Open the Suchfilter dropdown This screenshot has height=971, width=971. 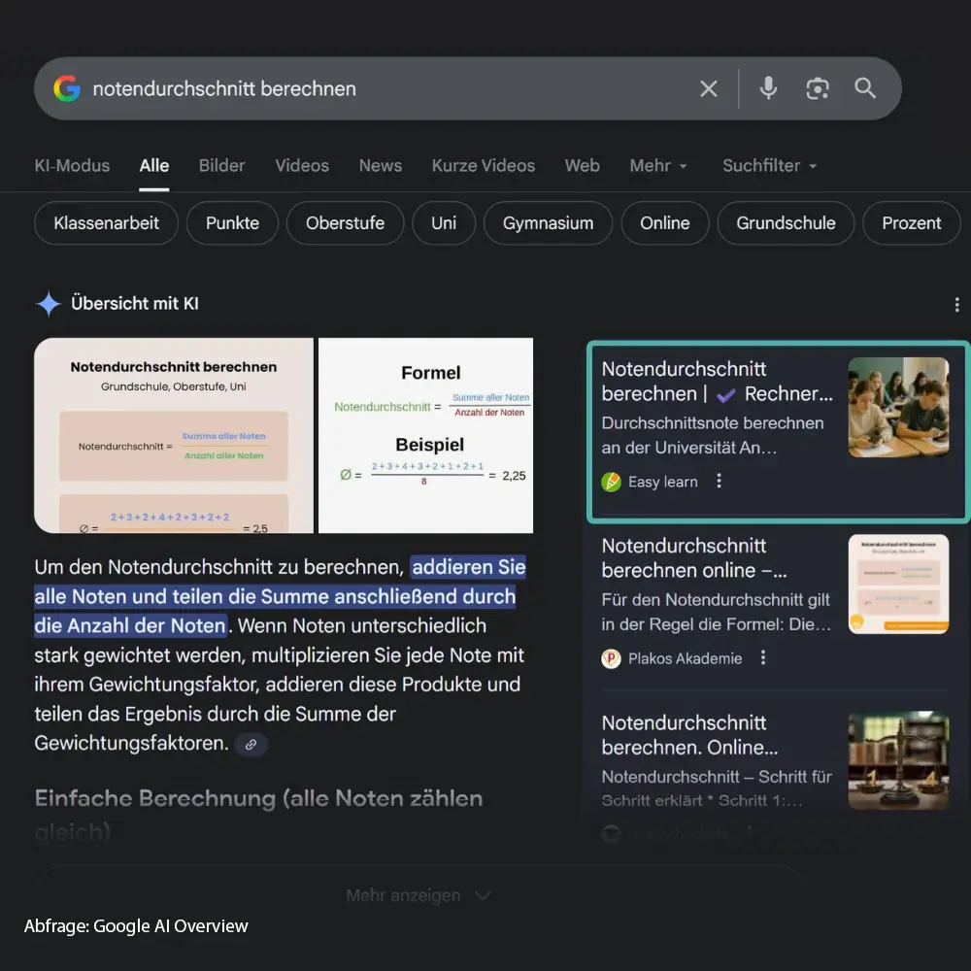coord(769,166)
